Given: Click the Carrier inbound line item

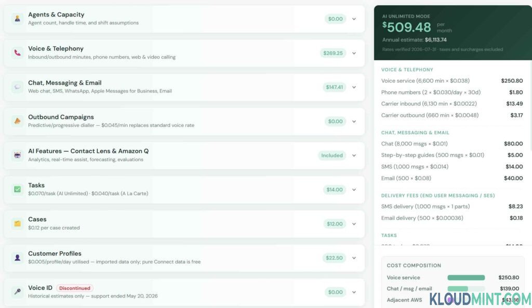Looking at the screenshot, I should 451,104.
